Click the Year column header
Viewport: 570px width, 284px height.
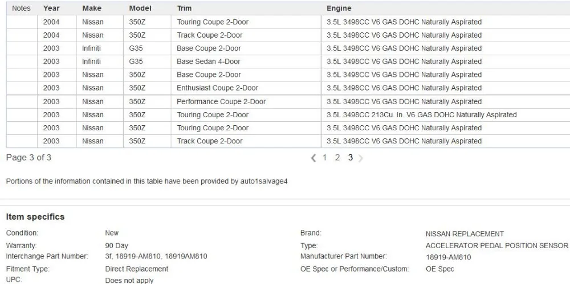pos(51,9)
